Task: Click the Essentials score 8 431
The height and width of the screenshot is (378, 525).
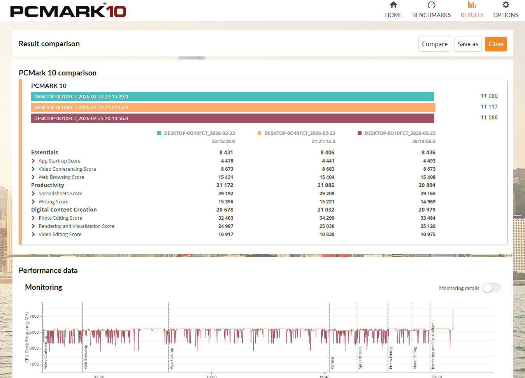Action: click(x=226, y=152)
